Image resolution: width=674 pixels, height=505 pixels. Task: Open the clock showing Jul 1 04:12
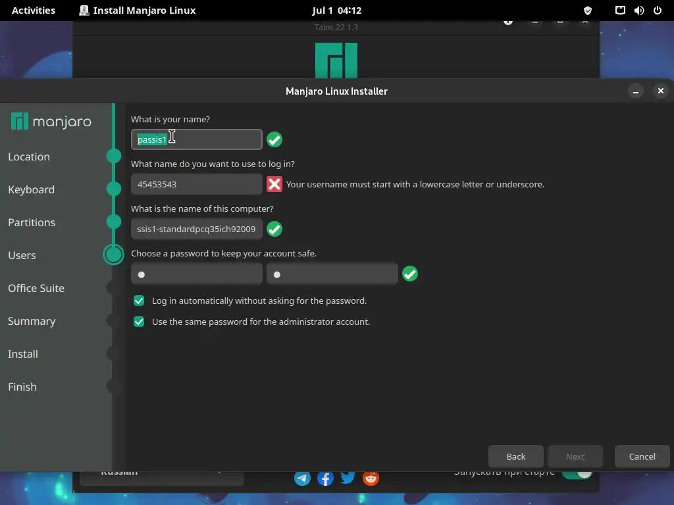(336, 11)
